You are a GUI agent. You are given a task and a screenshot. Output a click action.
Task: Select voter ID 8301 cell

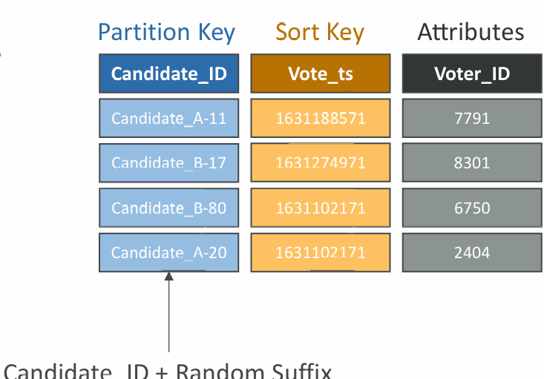tap(472, 163)
